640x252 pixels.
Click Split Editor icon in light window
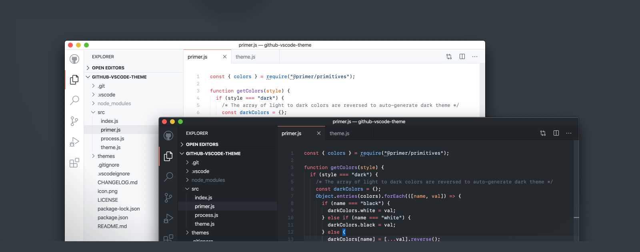coord(462,57)
